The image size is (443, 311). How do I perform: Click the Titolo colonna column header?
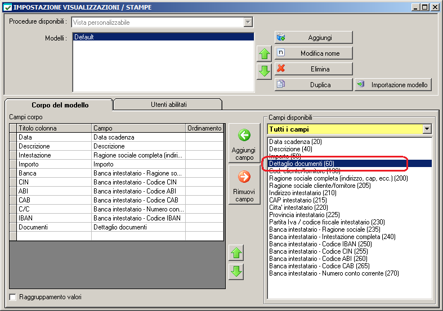point(54,128)
